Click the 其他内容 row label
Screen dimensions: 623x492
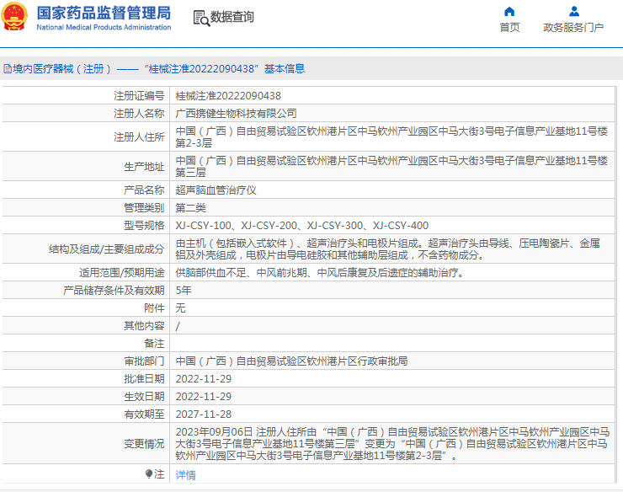point(144,326)
